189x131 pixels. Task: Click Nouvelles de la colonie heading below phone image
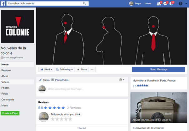click(x=148, y=128)
